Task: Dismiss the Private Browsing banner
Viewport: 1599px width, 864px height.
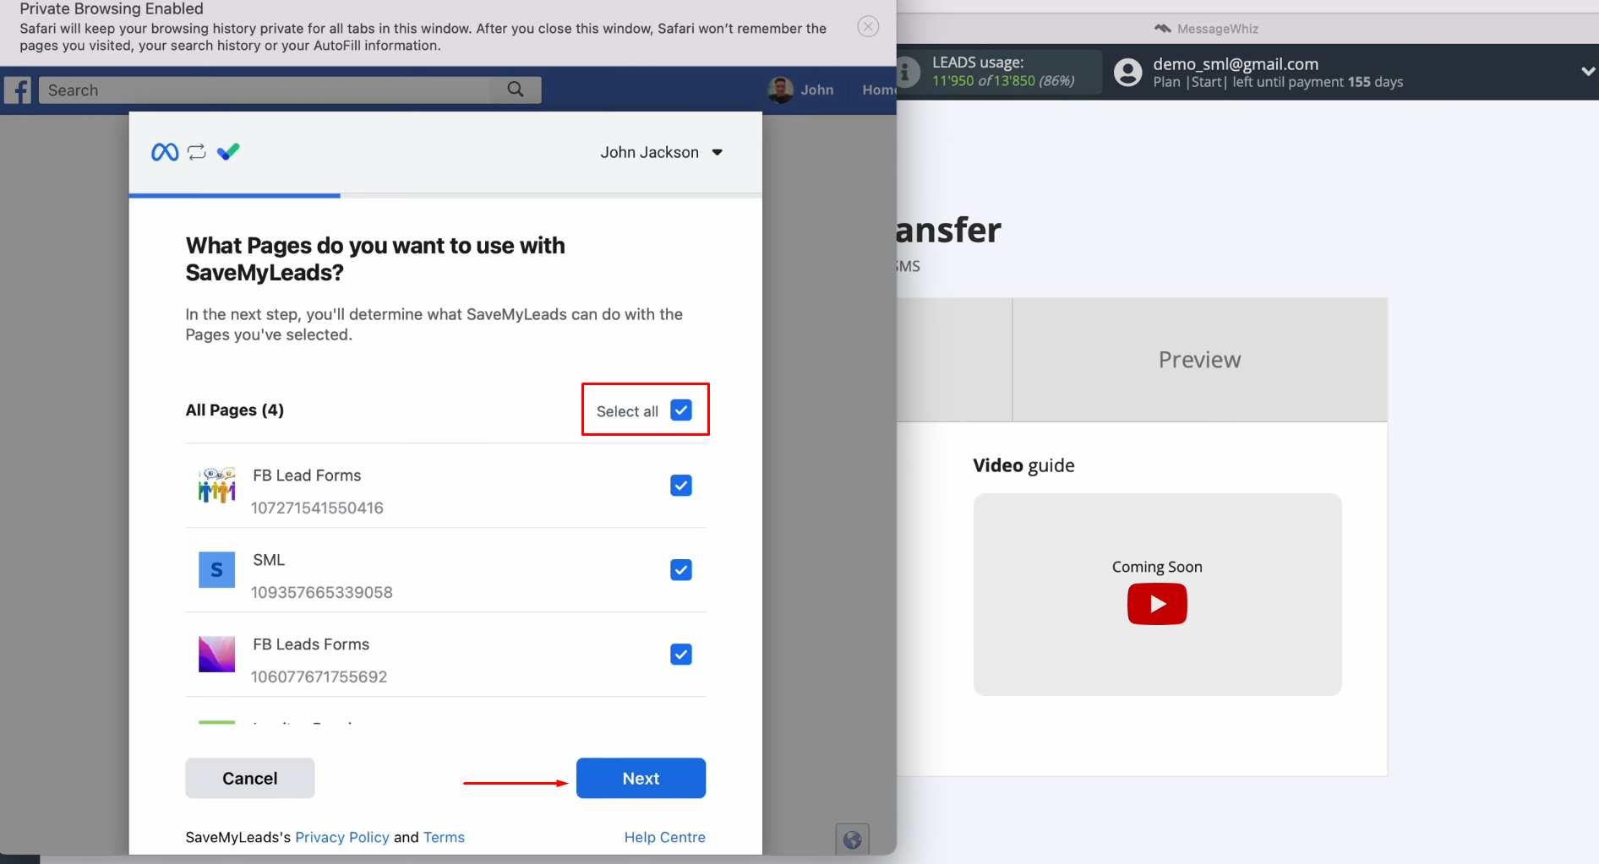Action: 868,26
